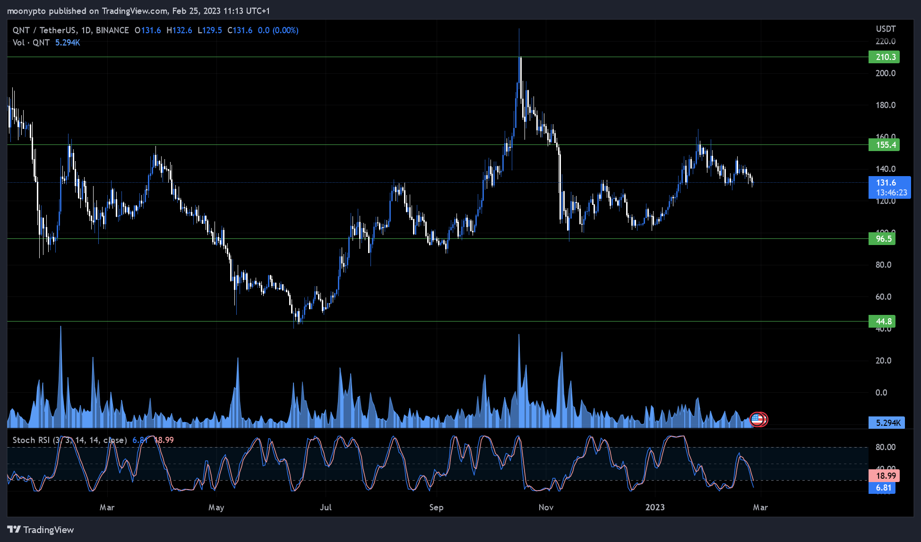The image size is (921, 542).
Task: Click the 5.294K volume axis label
Action: [887, 423]
